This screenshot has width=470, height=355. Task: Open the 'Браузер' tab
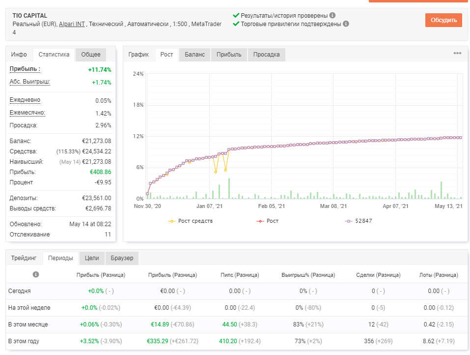122,258
